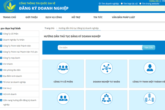
Task: Expand plus icon beside Công Ty Hợp Danh
Action: (1, 58)
